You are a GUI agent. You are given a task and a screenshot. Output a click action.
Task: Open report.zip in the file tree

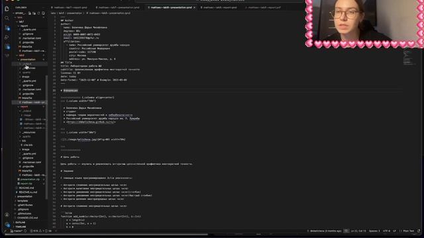26,184
